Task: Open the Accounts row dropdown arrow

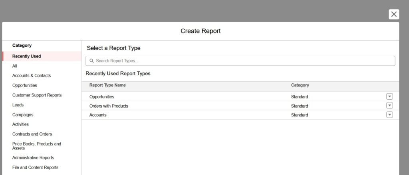Action: click(389, 115)
